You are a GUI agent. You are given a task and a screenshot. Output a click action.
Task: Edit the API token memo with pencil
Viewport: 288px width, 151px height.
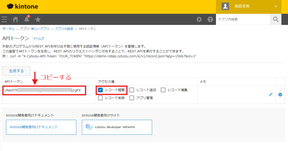(x=271, y=94)
